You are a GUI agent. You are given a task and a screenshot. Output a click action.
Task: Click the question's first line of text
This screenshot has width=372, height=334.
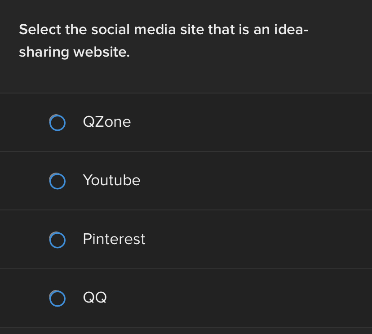click(164, 30)
